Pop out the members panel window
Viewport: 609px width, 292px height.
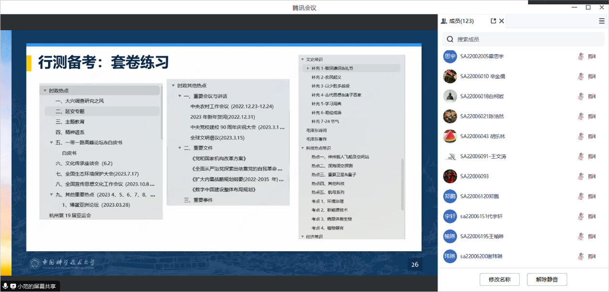click(x=493, y=21)
